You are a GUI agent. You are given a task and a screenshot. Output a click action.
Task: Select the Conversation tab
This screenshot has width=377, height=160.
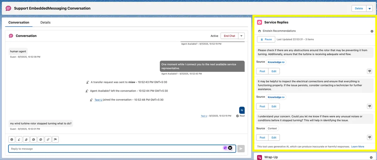coord(19,23)
